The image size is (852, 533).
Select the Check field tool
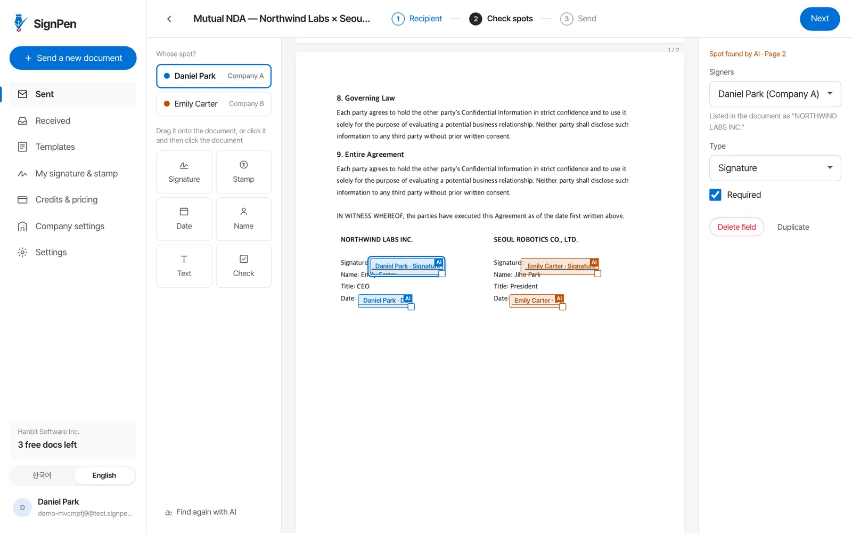(243, 266)
